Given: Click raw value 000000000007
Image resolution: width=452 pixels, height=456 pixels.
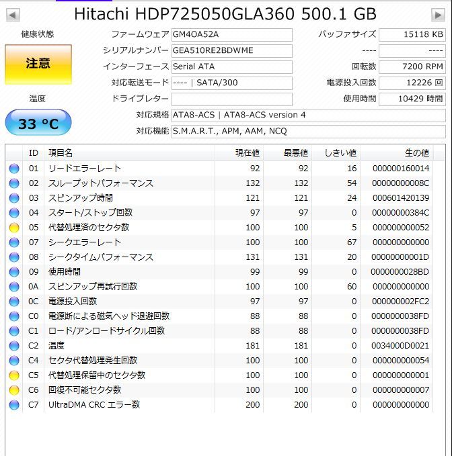Looking at the screenshot, I should 401,391.
